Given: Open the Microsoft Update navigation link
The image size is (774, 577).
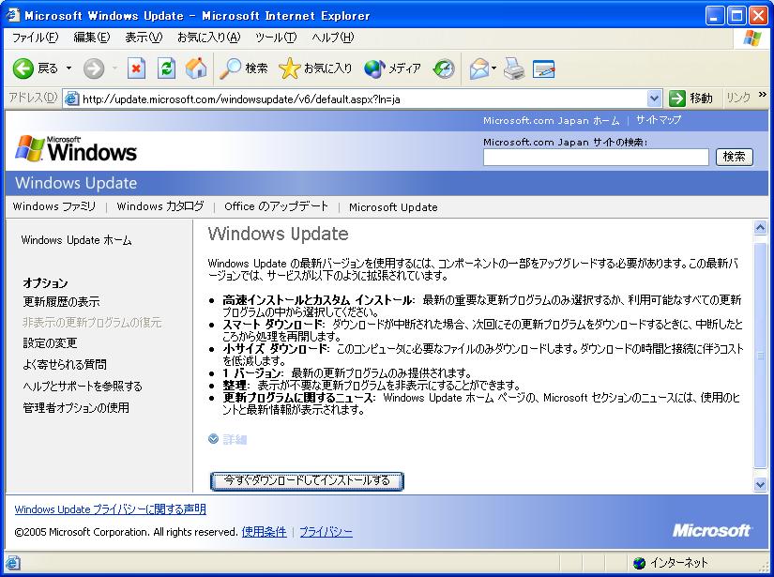Looking at the screenshot, I should tap(393, 206).
